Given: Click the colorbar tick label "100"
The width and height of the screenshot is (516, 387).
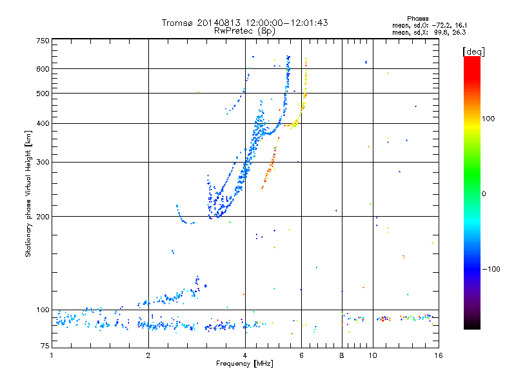Looking at the screenshot, I should click(x=488, y=119).
